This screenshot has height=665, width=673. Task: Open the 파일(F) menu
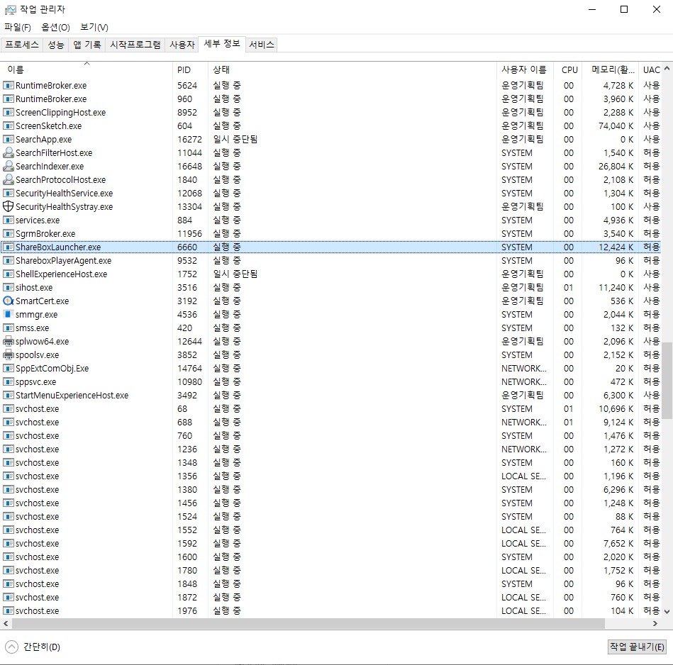[x=18, y=27]
